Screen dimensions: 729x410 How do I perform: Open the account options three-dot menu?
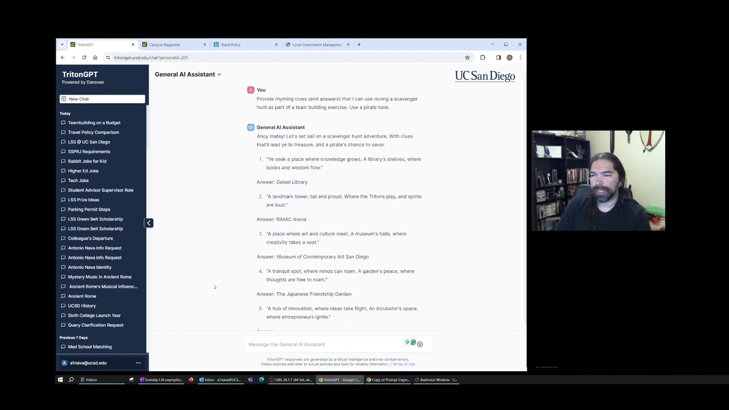(x=138, y=363)
